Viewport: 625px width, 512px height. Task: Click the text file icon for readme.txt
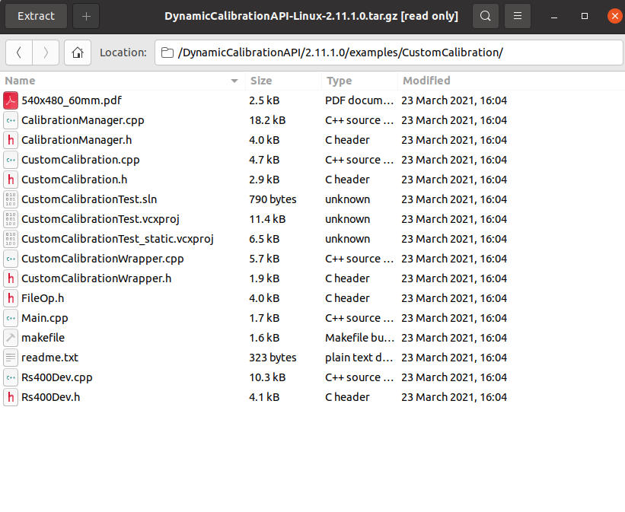click(11, 357)
